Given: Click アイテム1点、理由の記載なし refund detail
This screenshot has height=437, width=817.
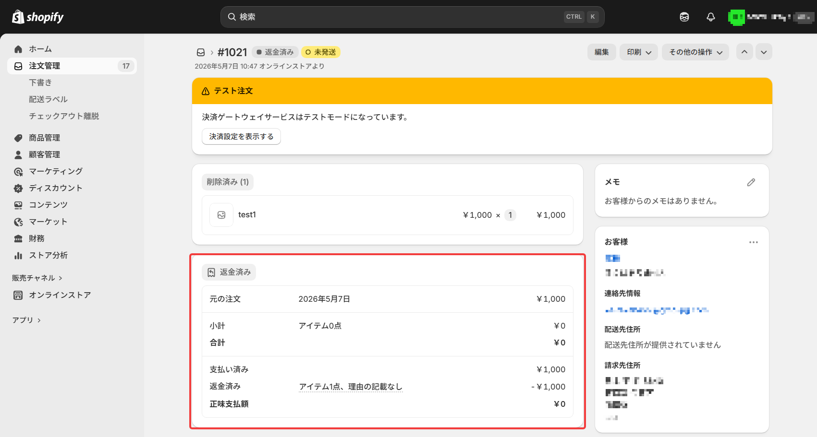Looking at the screenshot, I should pyautogui.click(x=351, y=387).
